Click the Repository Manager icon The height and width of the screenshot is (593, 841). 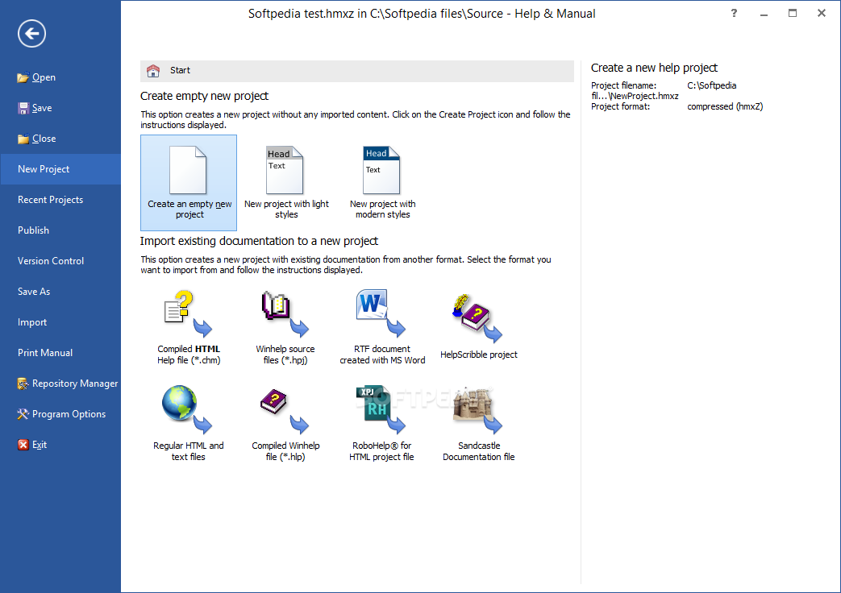point(23,384)
